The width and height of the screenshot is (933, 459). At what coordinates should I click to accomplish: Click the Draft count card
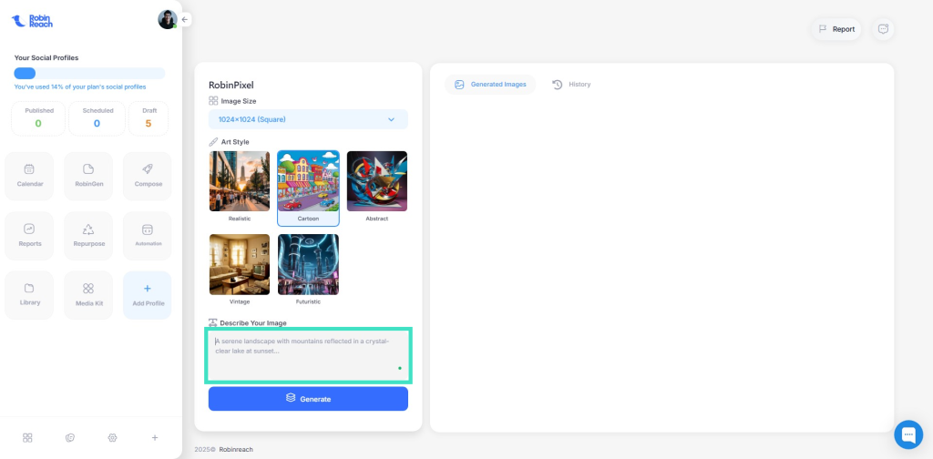click(149, 118)
